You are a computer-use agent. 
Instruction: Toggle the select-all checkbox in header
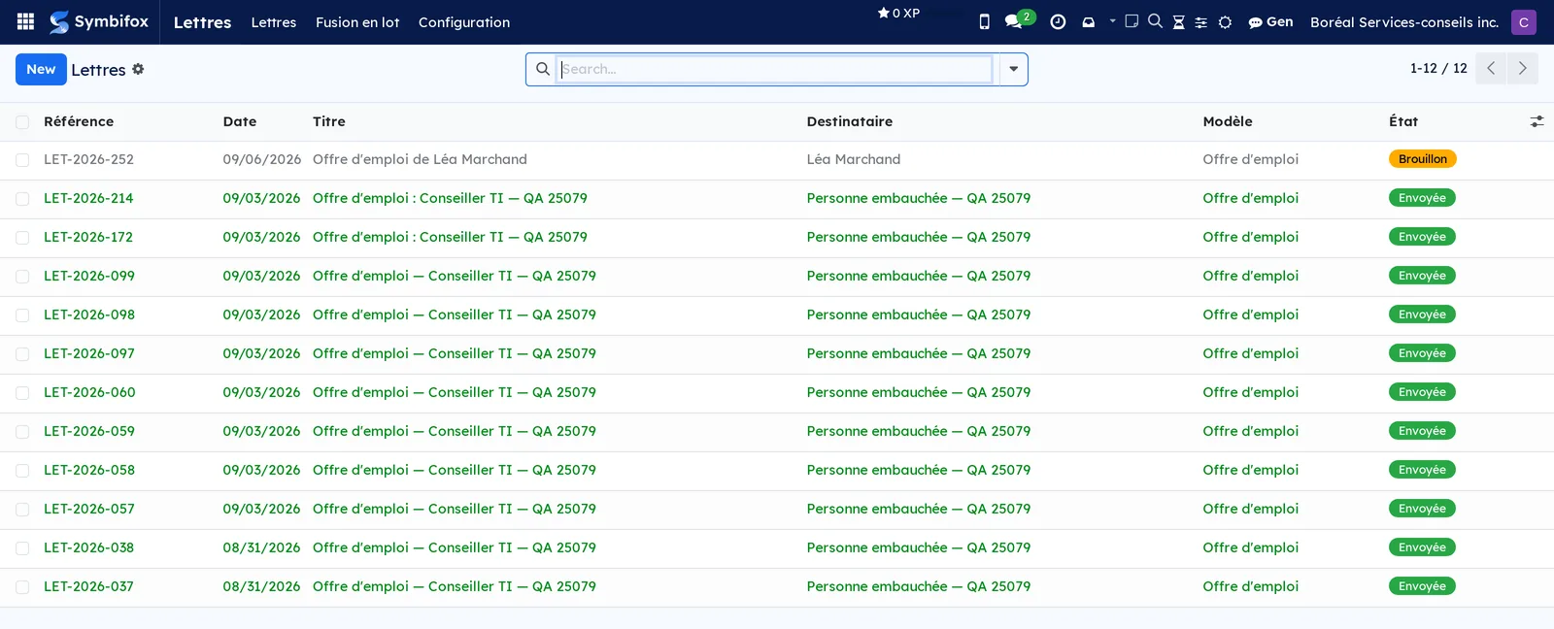22,121
